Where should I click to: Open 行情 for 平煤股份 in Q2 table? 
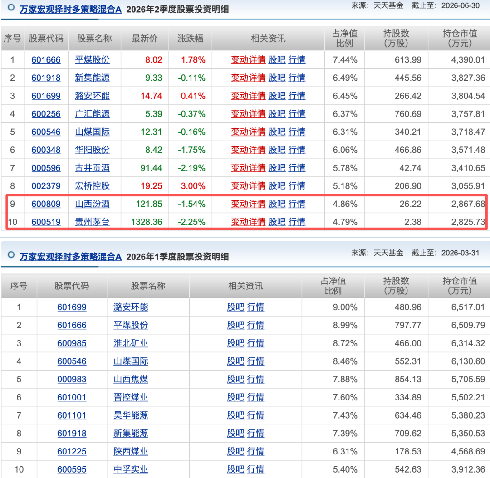(x=297, y=60)
